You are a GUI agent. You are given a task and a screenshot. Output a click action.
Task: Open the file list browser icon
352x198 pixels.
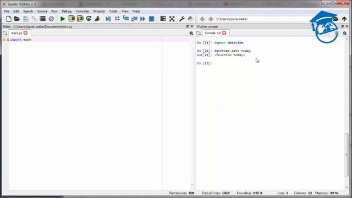point(43,19)
